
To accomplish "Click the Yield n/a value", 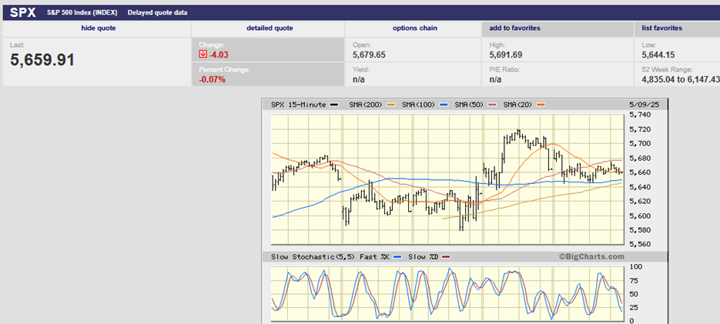I will [x=359, y=79].
